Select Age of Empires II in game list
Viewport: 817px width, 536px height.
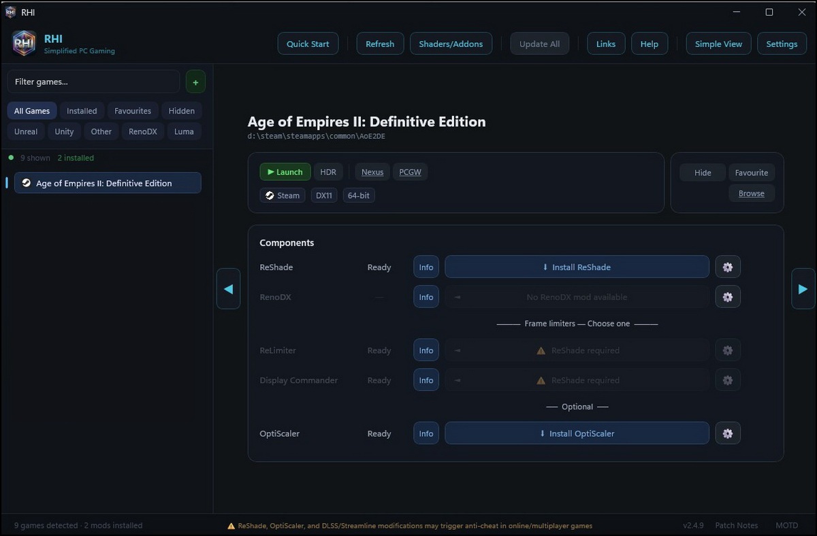(108, 183)
